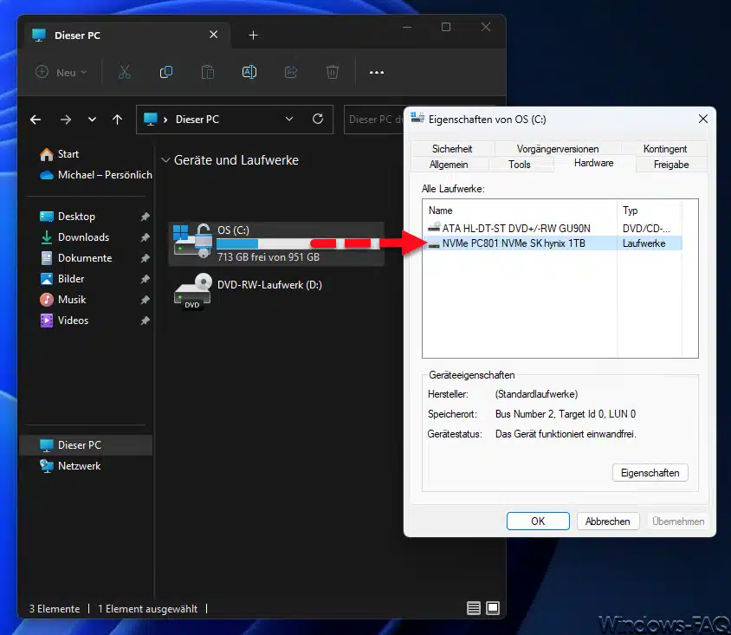The height and width of the screenshot is (635, 731).
Task: Unpin Bilder using its pin icon
Action: click(x=145, y=279)
